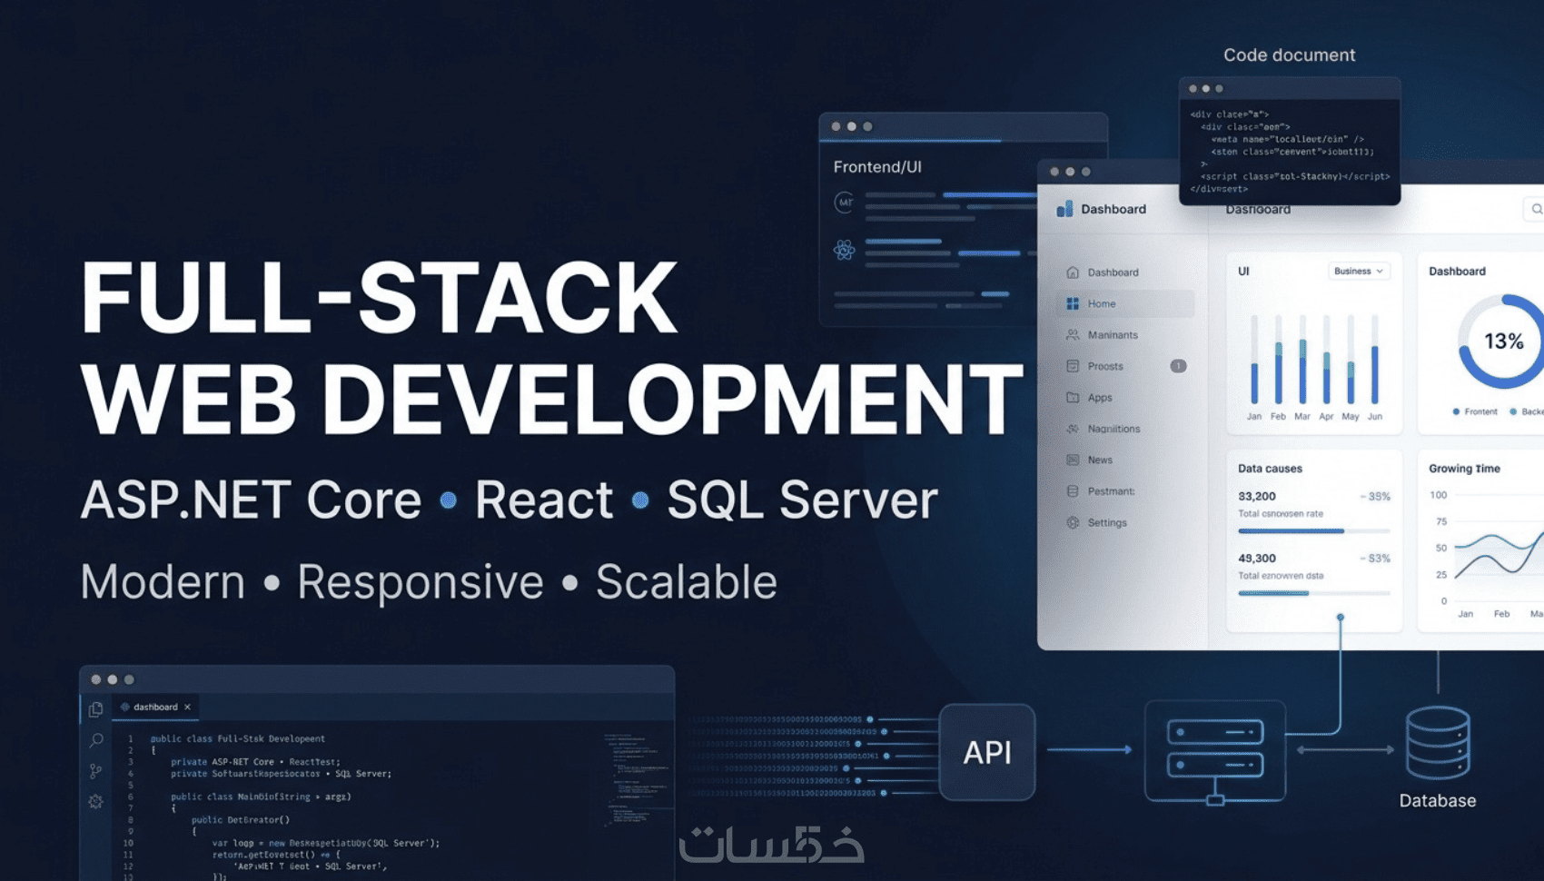1544x881 pixels.
Task: Click the React atom icon in Frontend/UI window
Action: [x=845, y=250]
